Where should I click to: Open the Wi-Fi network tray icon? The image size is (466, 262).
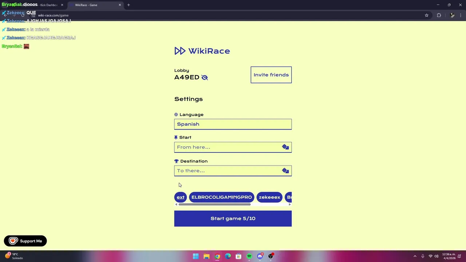pyautogui.click(x=430, y=256)
